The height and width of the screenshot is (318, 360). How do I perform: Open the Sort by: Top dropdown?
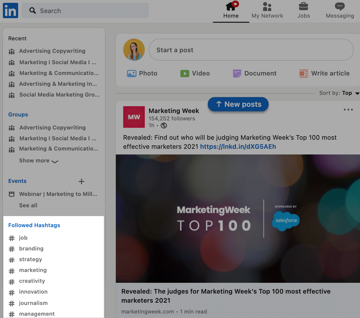click(339, 93)
